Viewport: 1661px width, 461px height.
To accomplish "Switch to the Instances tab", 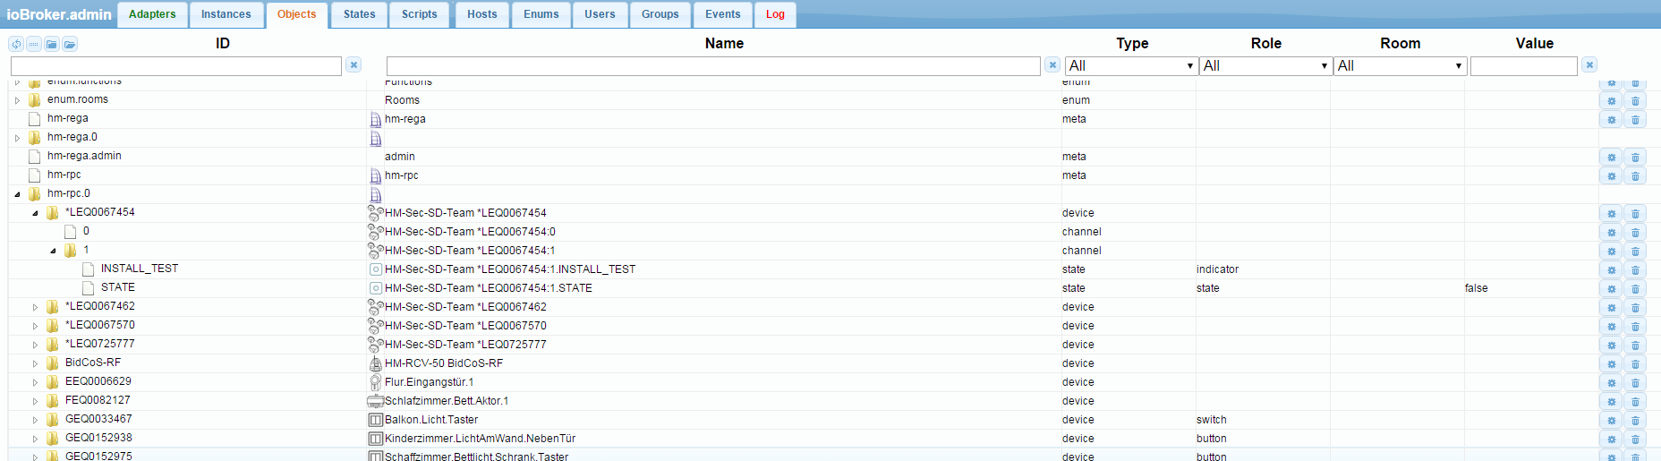I will pyautogui.click(x=226, y=14).
